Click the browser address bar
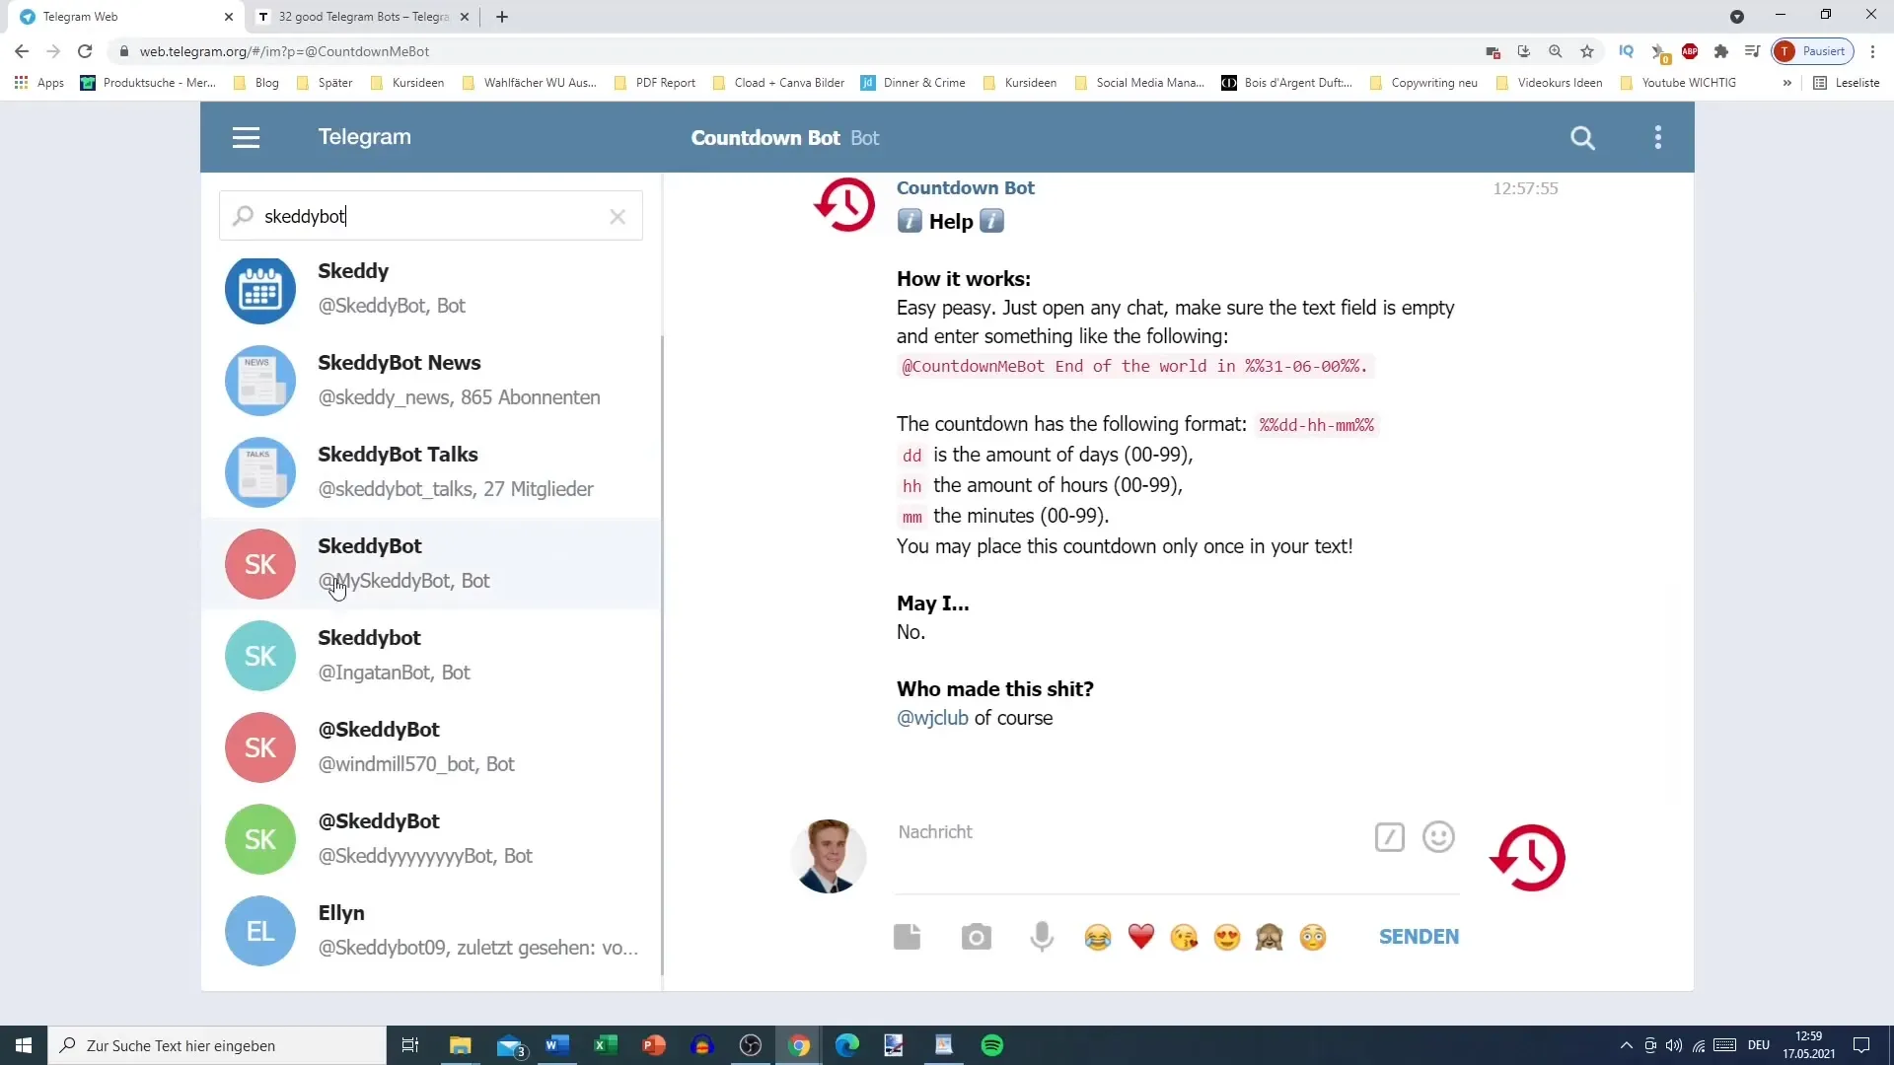This screenshot has width=1894, height=1065. (x=789, y=51)
